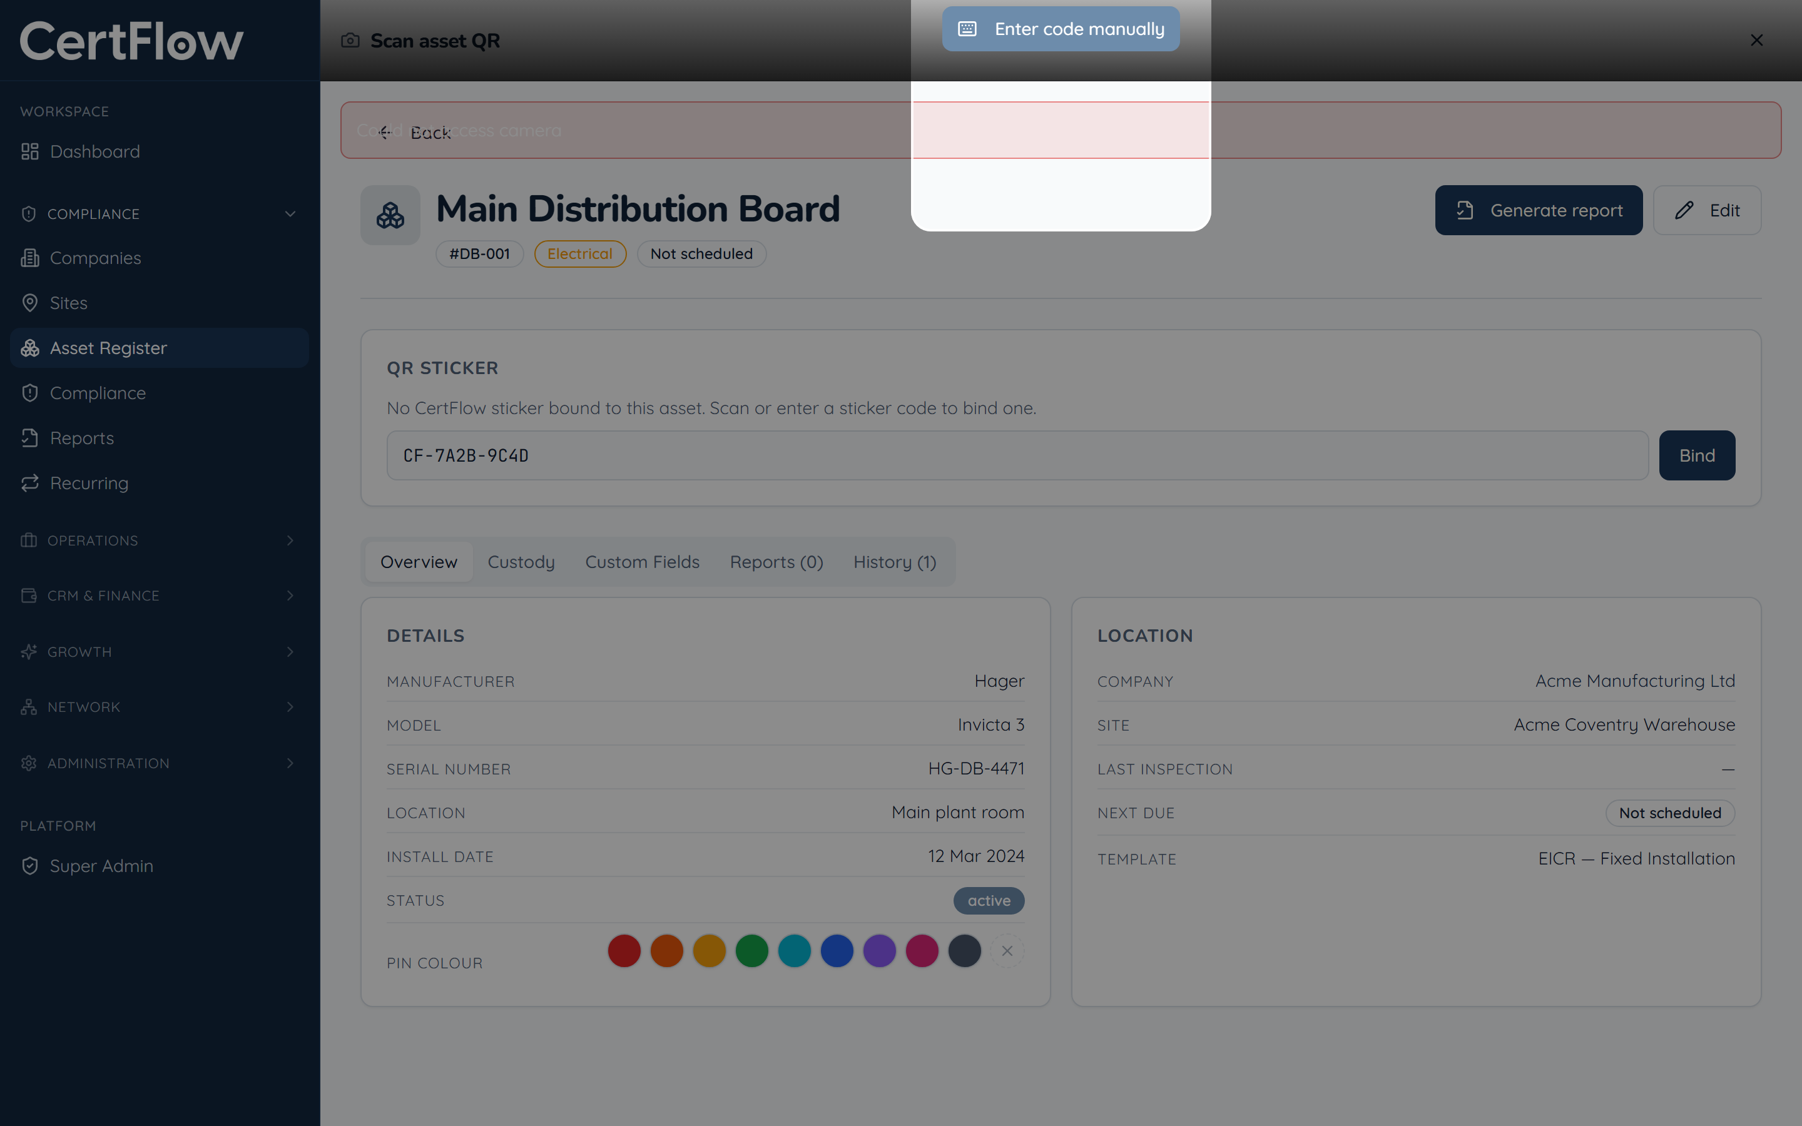Pick the dark slate pin colour
The image size is (1802, 1126).
965,951
